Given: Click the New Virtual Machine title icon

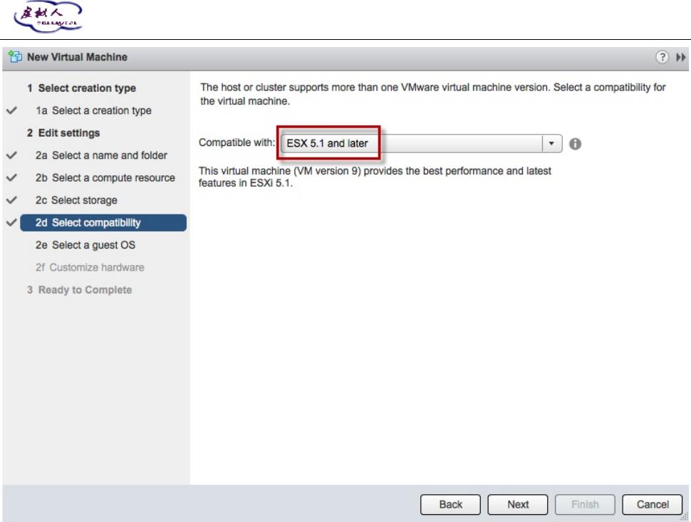Looking at the screenshot, I should point(15,57).
